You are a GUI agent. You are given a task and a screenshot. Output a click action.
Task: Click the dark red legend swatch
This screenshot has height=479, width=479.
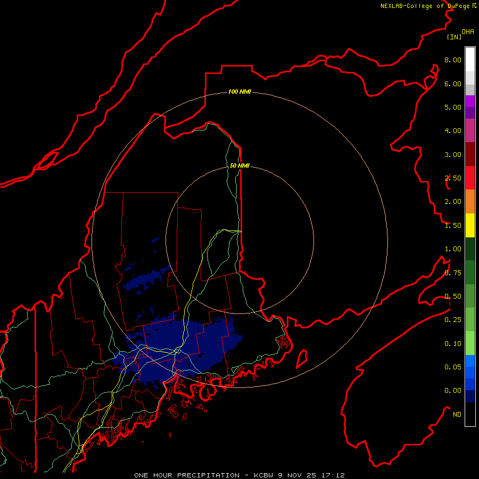(x=470, y=154)
